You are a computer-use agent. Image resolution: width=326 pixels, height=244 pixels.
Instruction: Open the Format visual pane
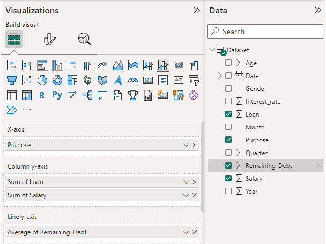[x=50, y=39]
